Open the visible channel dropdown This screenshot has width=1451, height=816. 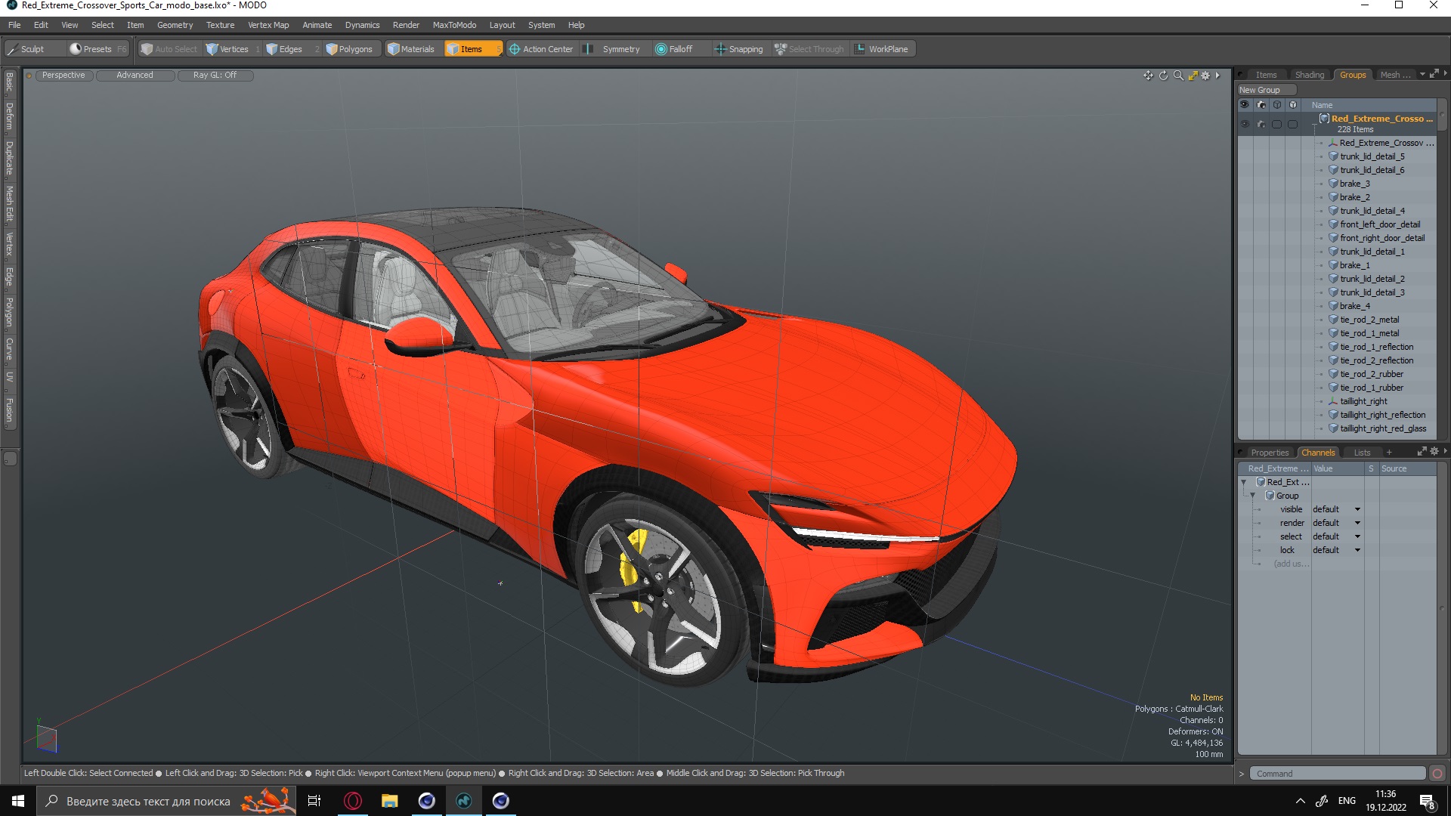point(1357,510)
